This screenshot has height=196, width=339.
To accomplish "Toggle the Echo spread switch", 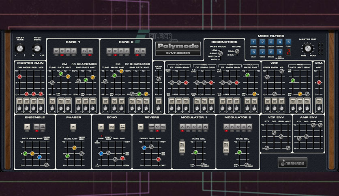I will click(122, 127).
